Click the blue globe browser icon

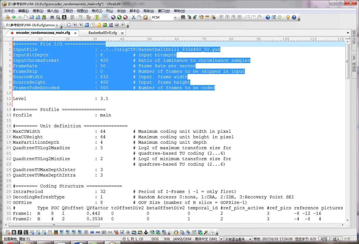click(268, 17)
